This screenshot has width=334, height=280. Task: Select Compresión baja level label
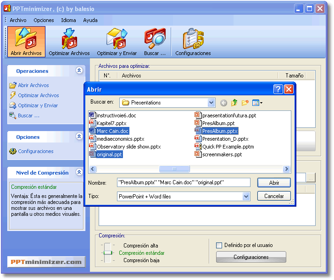pyautogui.click(x=141, y=260)
